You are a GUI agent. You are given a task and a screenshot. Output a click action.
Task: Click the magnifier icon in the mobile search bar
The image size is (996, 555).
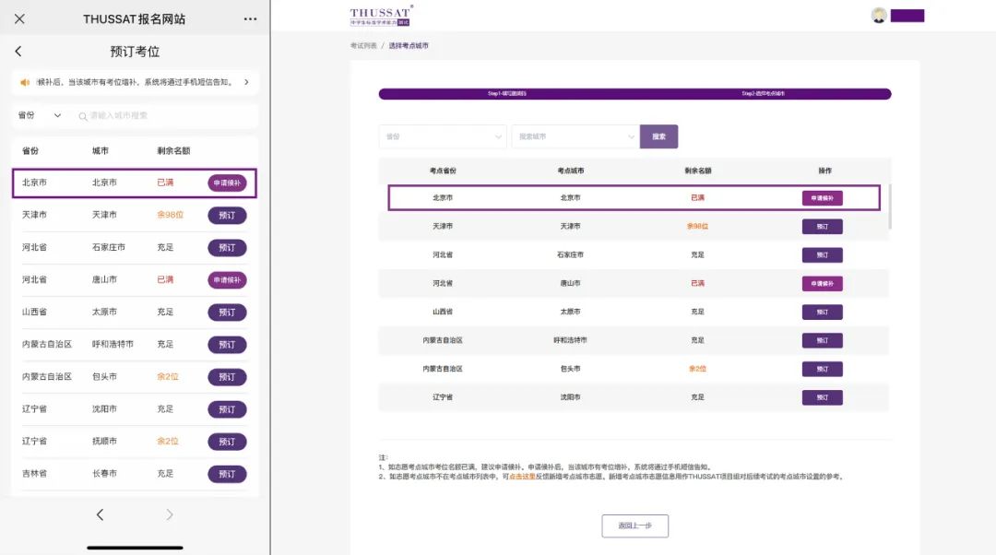tap(83, 116)
